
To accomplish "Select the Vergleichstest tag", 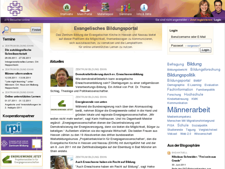I will 208,130.
